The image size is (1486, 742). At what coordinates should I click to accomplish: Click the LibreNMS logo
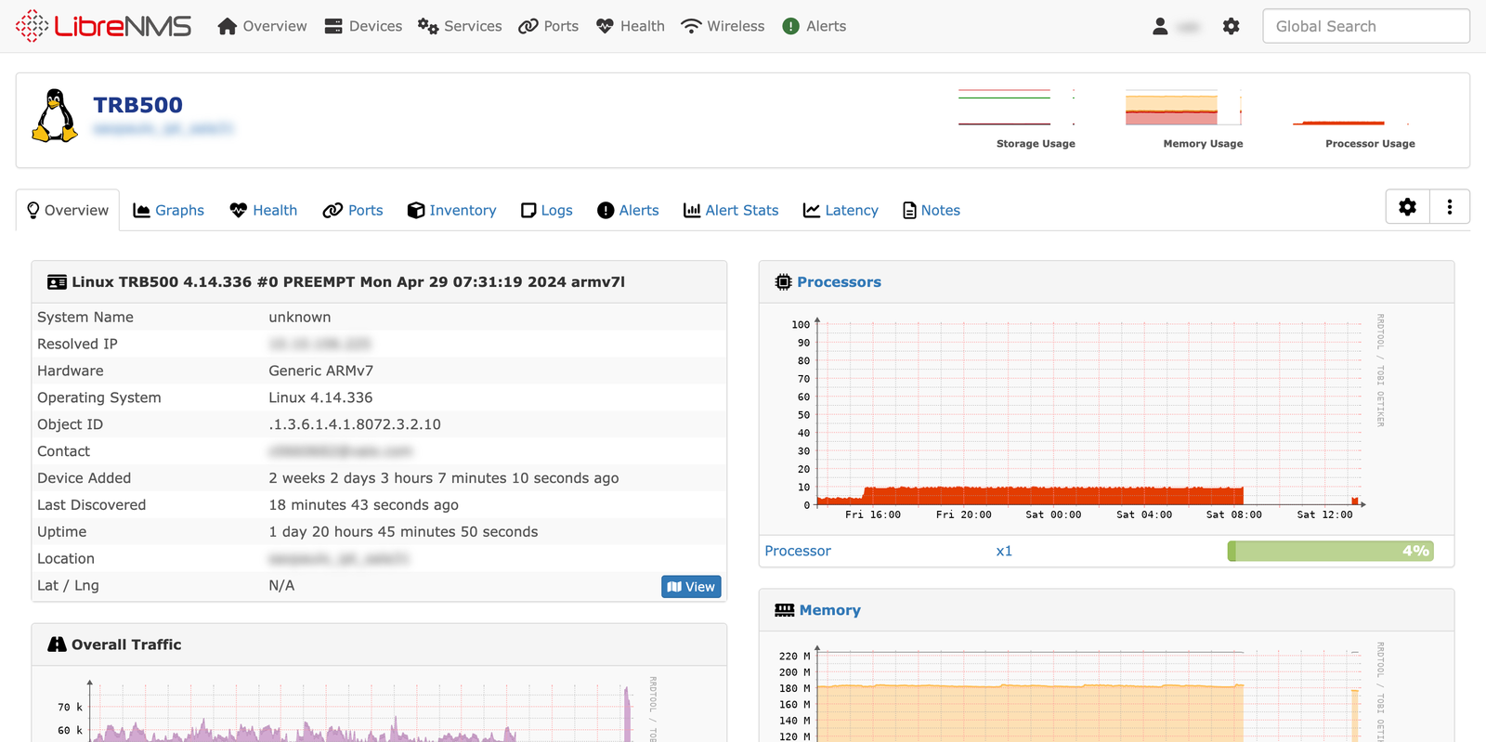click(x=103, y=26)
